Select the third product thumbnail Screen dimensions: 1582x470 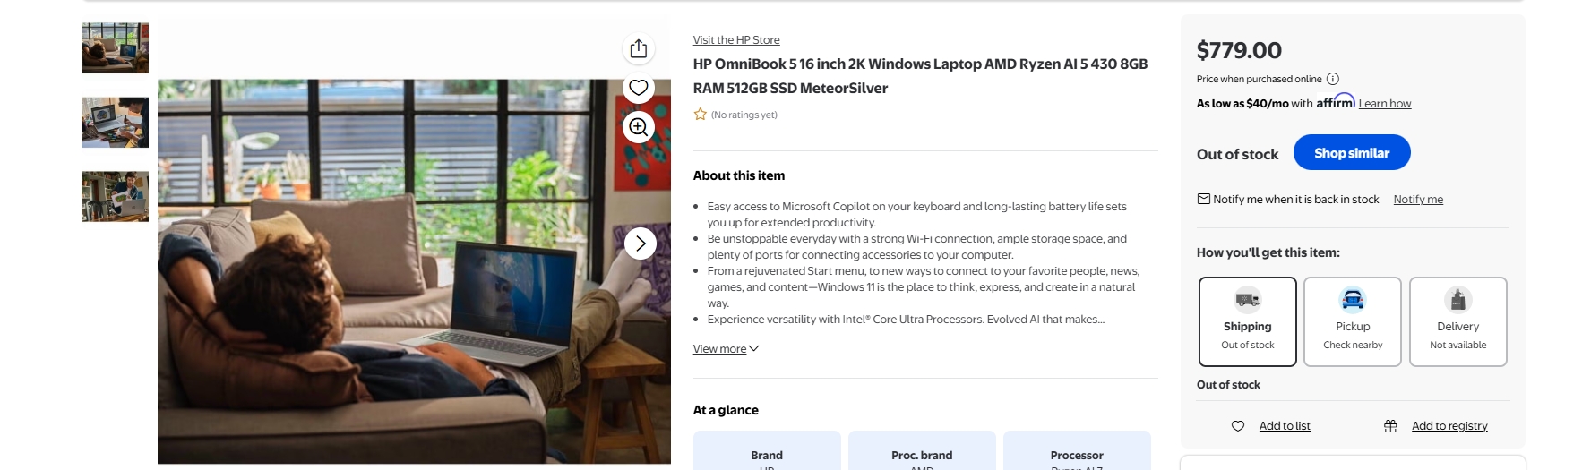[x=116, y=197]
